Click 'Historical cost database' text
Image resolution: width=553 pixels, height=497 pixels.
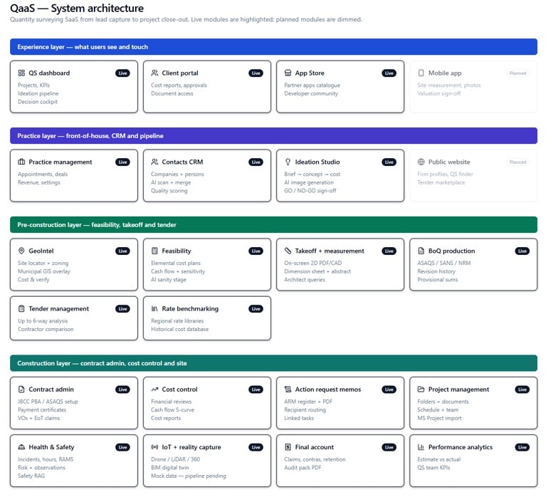(179, 330)
